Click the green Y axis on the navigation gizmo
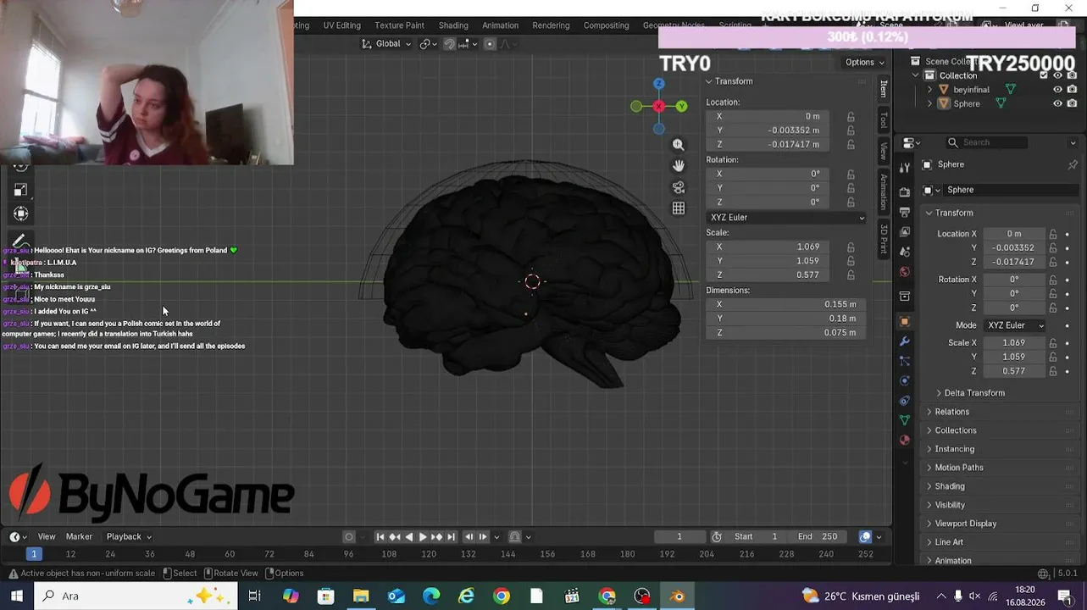1087x610 pixels. point(681,106)
